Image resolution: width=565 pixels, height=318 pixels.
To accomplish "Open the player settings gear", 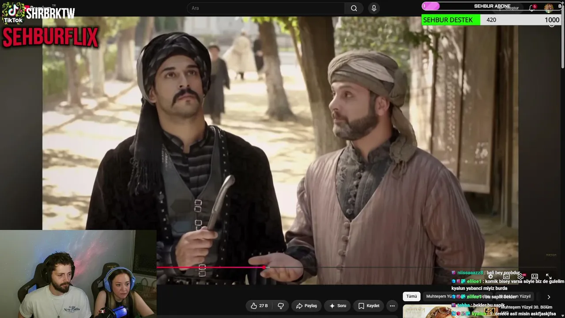I will (520, 276).
